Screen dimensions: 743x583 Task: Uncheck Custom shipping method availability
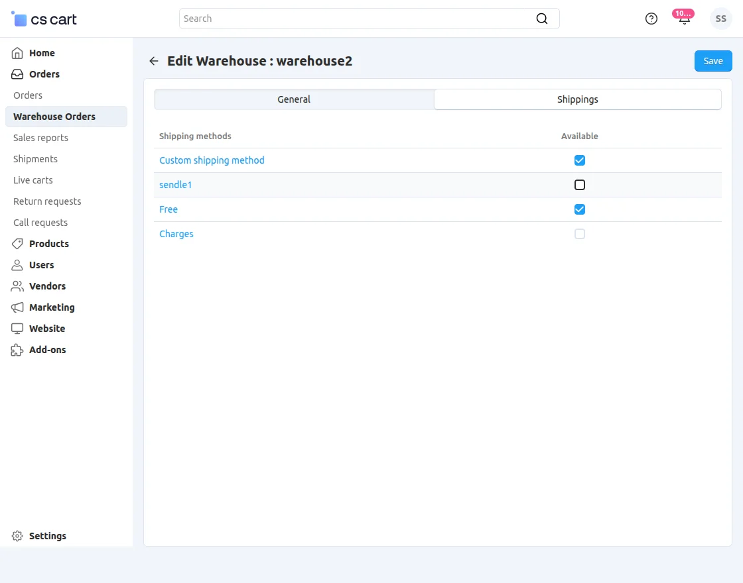click(x=580, y=160)
